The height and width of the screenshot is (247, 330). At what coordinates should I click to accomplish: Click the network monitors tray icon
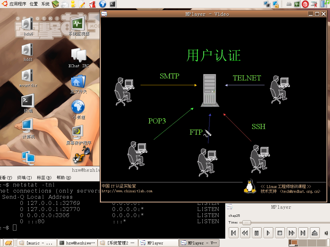click(267, 4)
